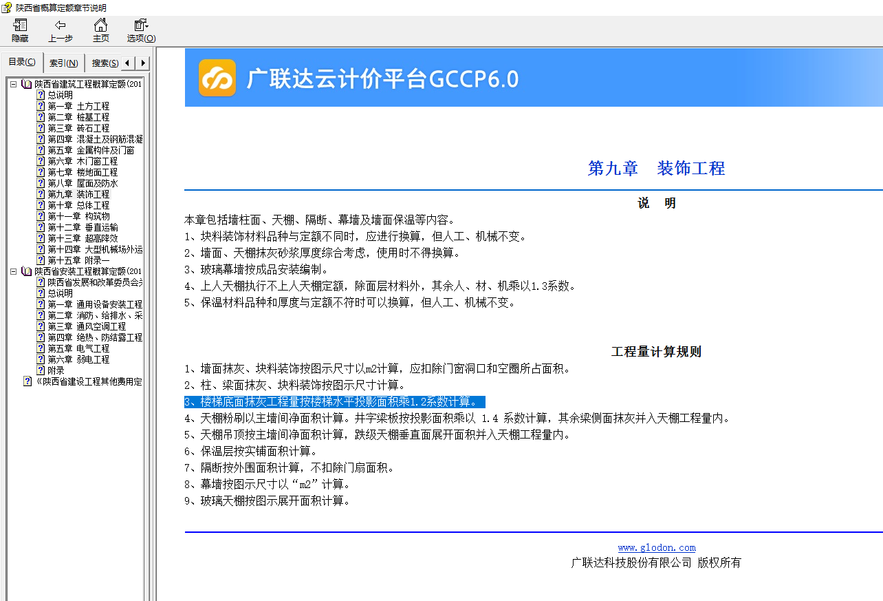Click the line 玻璃幕墙按成品安装编制
Screen dimensions: 883x601
[x=257, y=269]
